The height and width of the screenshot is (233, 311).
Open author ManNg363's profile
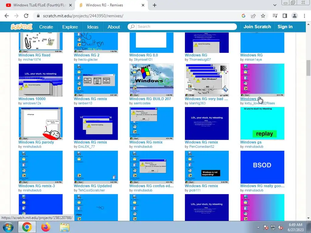[x=197, y=103]
